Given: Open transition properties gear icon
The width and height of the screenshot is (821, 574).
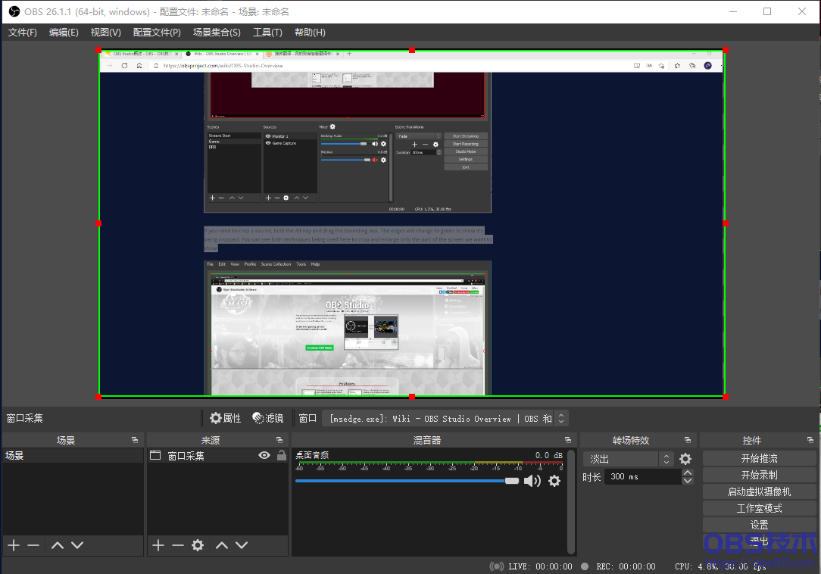Looking at the screenshot, I should coord(685,460).
